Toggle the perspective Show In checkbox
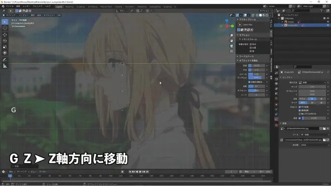The height and width of the screenshot is (186, 331). click(299, 110)
